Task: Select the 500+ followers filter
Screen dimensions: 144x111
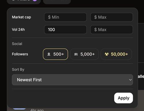Action: point(55,54)
